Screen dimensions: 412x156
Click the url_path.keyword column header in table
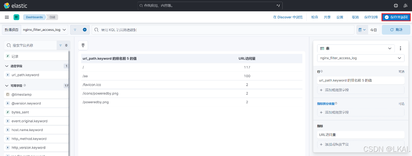[109, 59]
